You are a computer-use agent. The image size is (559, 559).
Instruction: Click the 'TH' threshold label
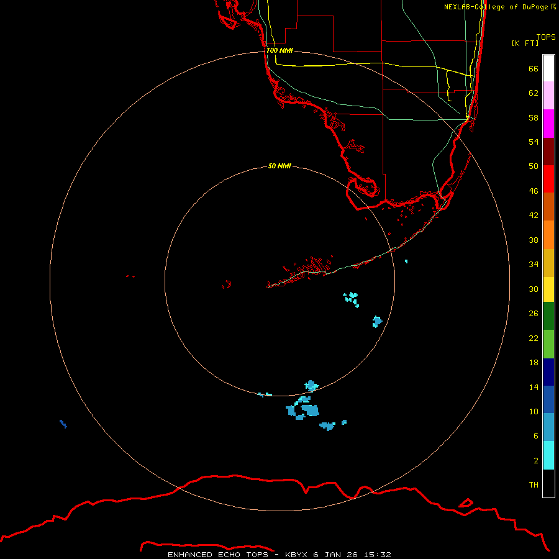pyautogui.click(x=534, y=485)
